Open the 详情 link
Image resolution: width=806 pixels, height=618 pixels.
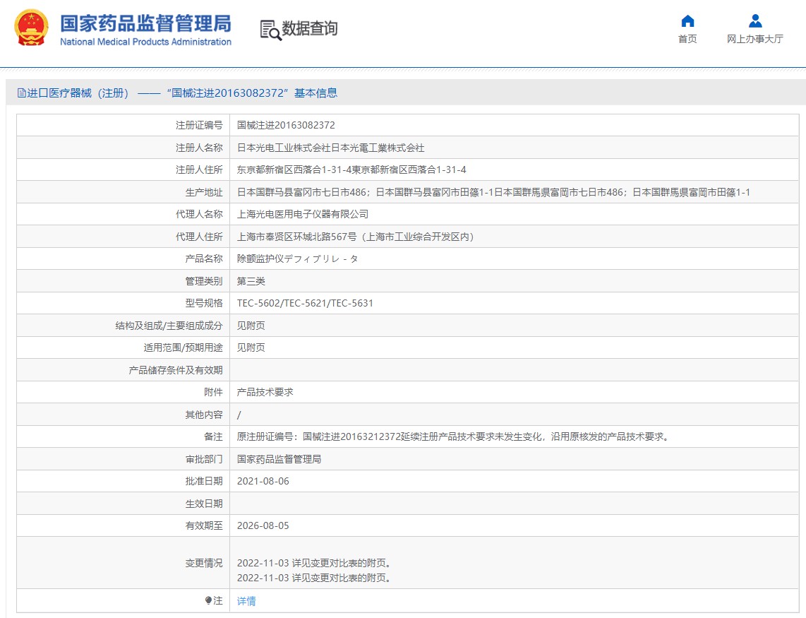click(246, 601)
